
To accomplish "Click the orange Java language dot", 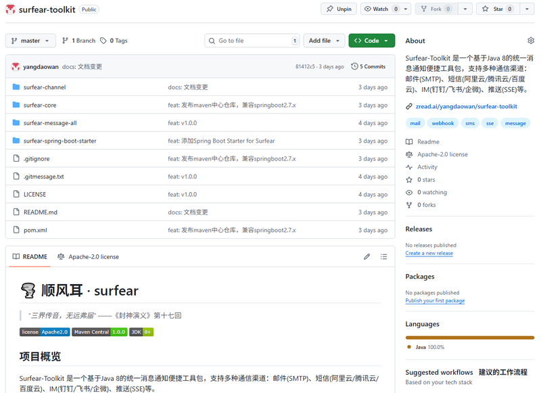I will coord(409,347).
